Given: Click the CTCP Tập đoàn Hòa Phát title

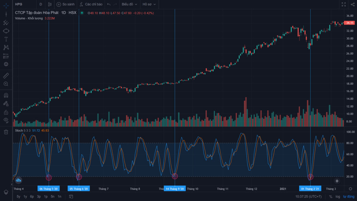Looking at the screenshot, I should coord(37,13).
